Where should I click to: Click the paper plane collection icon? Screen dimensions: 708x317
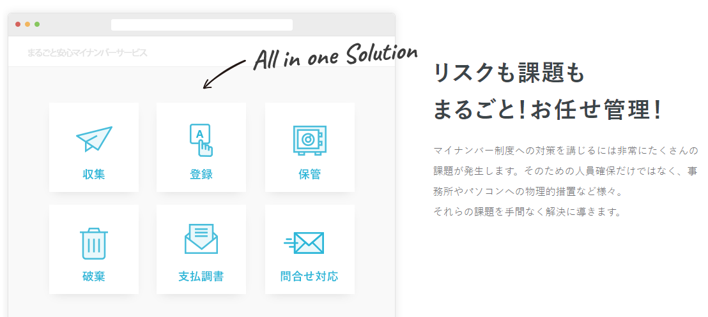click(x=94, y=139)
